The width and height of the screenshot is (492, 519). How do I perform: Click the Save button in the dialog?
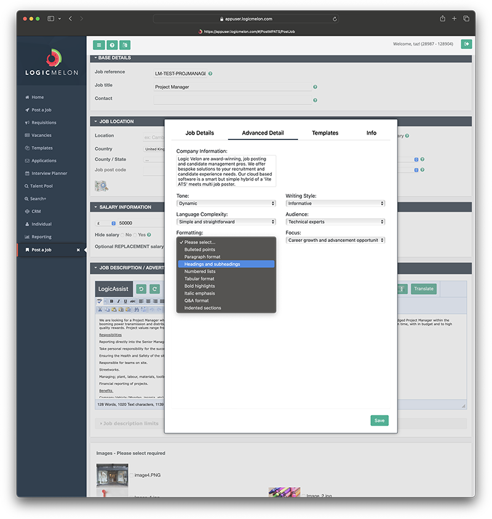point(379,420)
